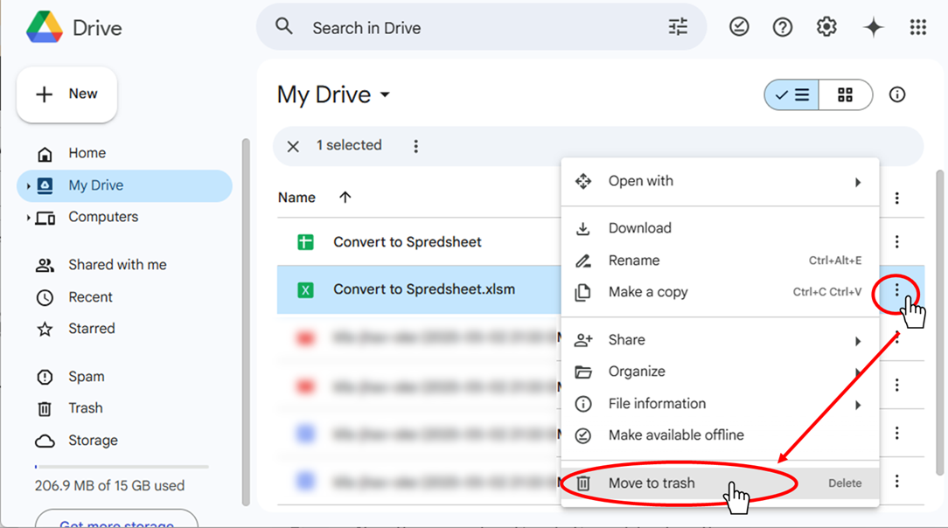Reverse sort direction arrow
This screenshot has width=948, height=528.
click(x=345, y=198)
